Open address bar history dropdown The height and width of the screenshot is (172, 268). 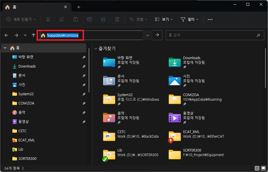pyautogui.click(x=148, y=35)
